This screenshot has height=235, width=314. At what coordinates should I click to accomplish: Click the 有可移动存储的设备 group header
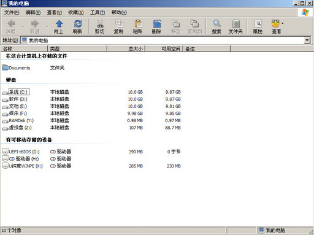[29, 140]
